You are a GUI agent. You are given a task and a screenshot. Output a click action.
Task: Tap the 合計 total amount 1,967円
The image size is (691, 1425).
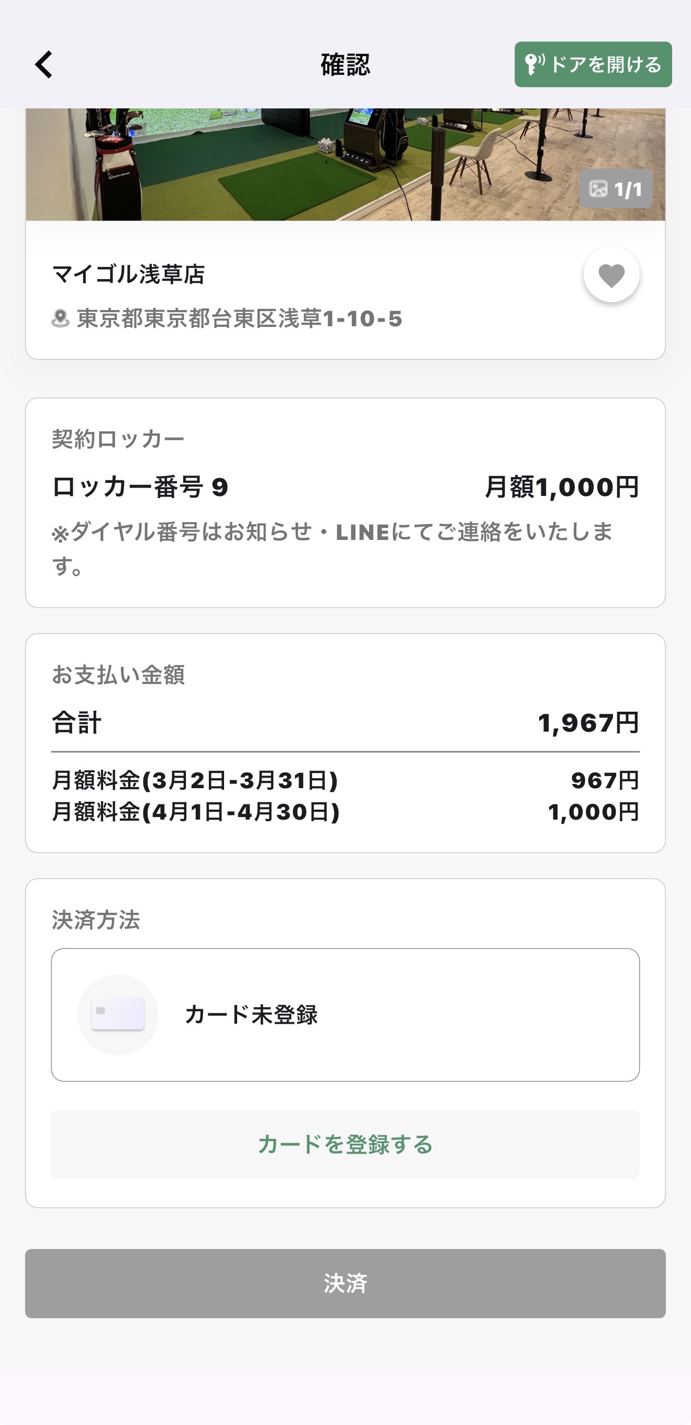pyautogui.click(x=588, y=723)
